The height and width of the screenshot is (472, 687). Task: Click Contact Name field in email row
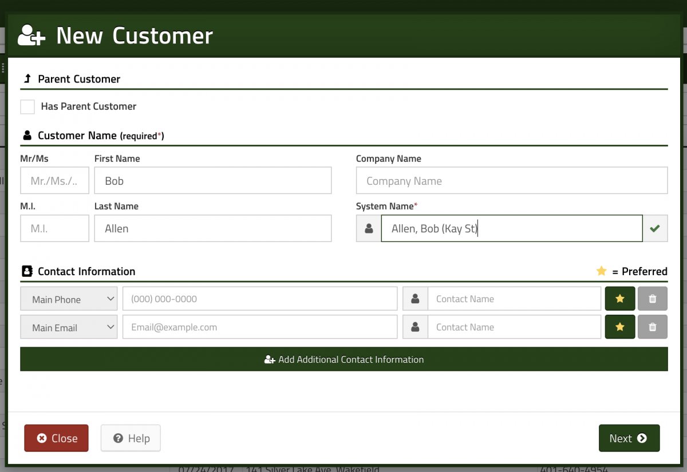[x=515, y=327]
